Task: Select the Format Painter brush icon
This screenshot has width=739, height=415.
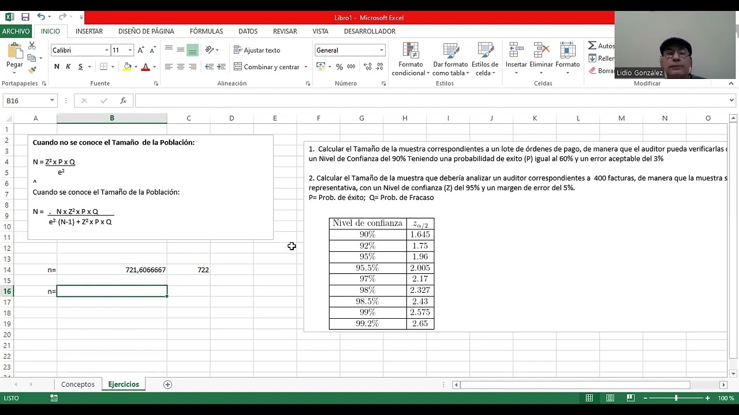Action: point(32,70)
